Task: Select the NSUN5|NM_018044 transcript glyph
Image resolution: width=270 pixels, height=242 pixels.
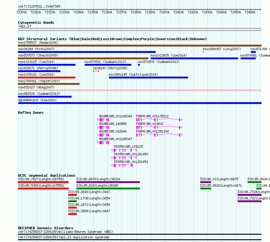Action: (x=103, y=135)
